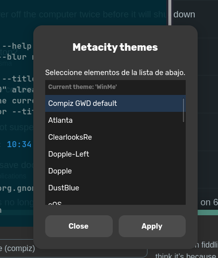The height and width of the screenshot is (258, 218).
Task: Click the green progress bar at right edge
Action: tap(208, 213)
